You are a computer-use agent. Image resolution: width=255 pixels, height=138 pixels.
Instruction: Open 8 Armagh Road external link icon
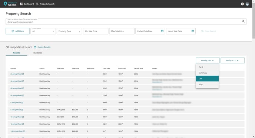pyautogui.click(x=22, y=110)
